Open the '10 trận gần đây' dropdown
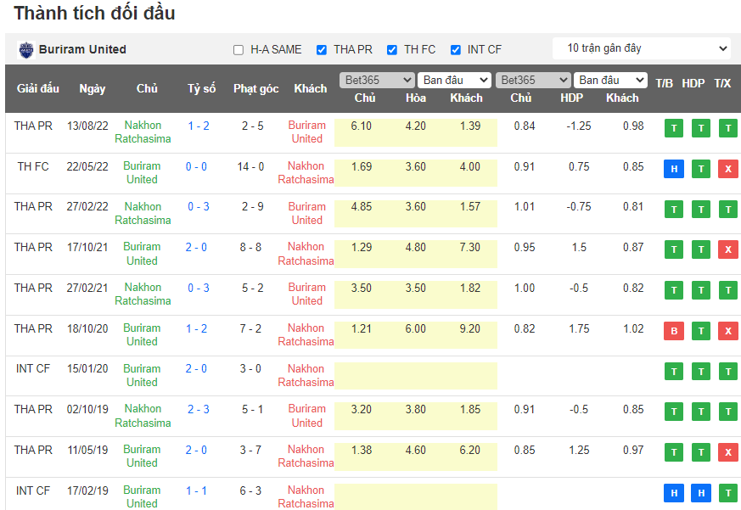 point(641,48)
